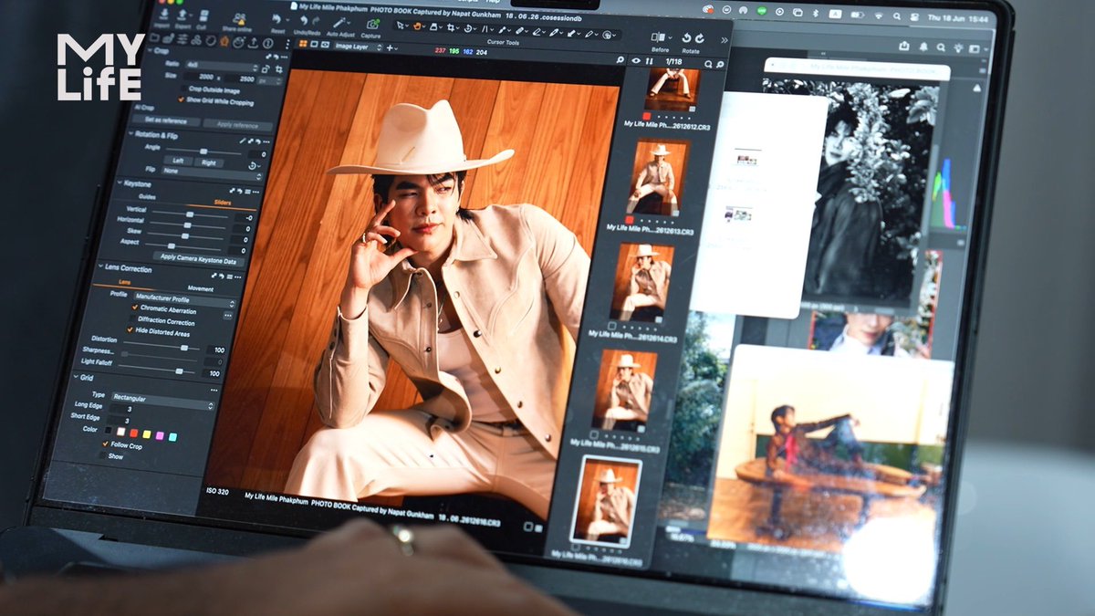Pick the cyan grid color swatch
This screenshot has width=1095, height=616.
tap(172, 437)
